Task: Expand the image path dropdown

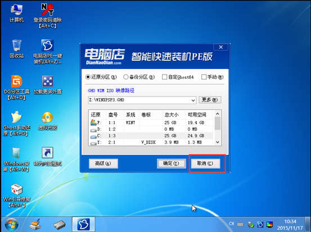Action: 193,100
